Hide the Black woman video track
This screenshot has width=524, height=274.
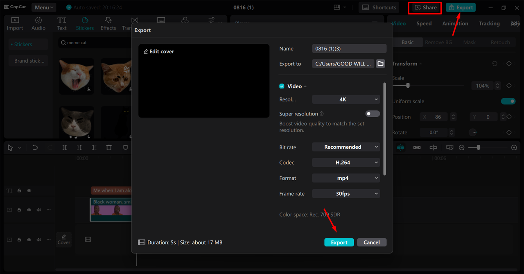[29, 210]
